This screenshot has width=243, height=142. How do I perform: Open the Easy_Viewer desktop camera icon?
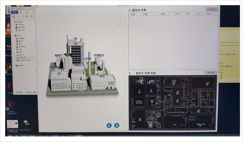point(26,125)
